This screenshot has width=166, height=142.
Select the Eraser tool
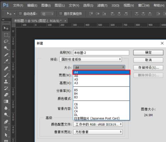pyautogui.click(x=6, y=95)
